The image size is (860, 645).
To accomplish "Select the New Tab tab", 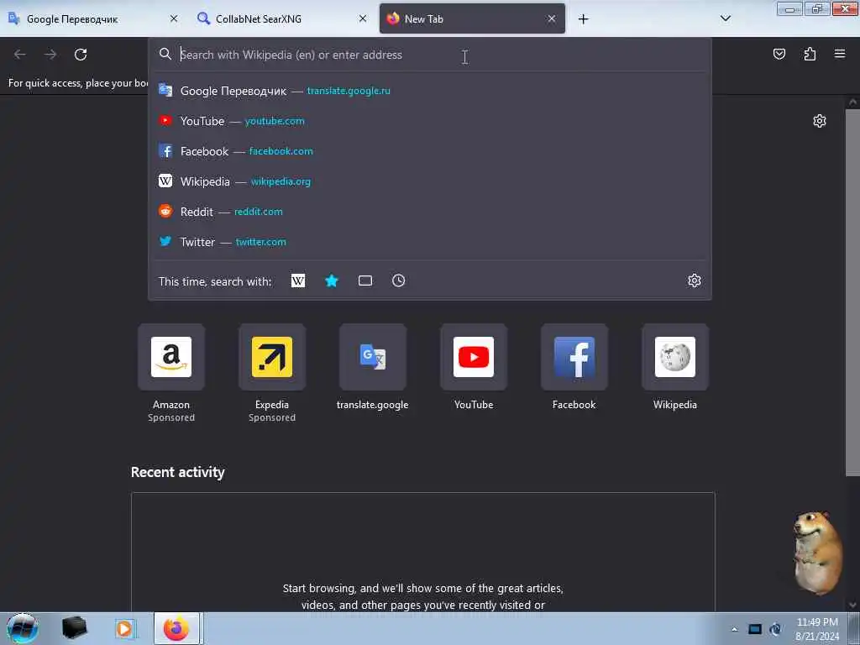I will click(472, 18).
